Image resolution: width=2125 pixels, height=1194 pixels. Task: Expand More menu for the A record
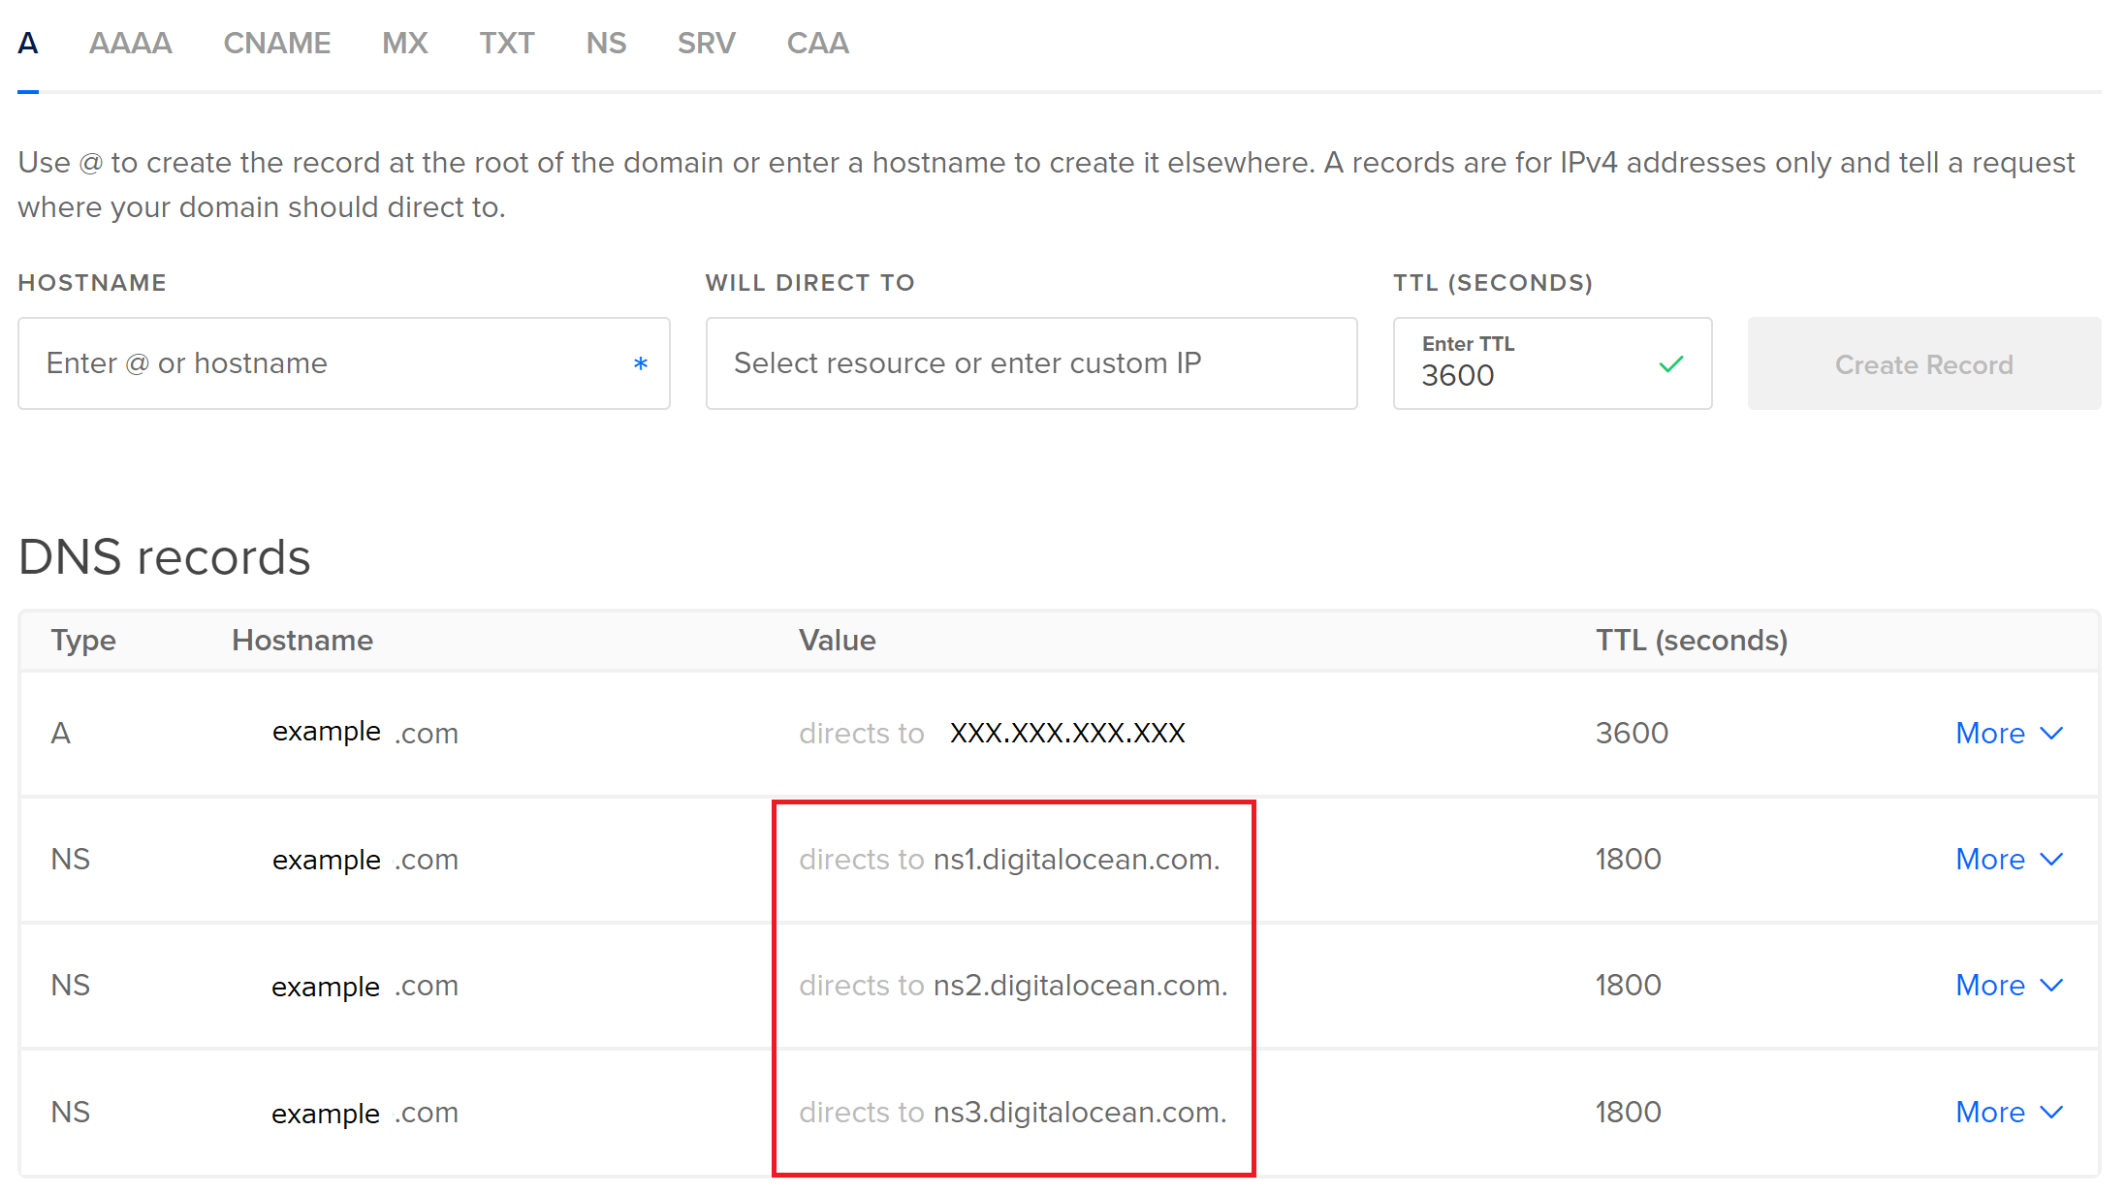(2008, 734)
